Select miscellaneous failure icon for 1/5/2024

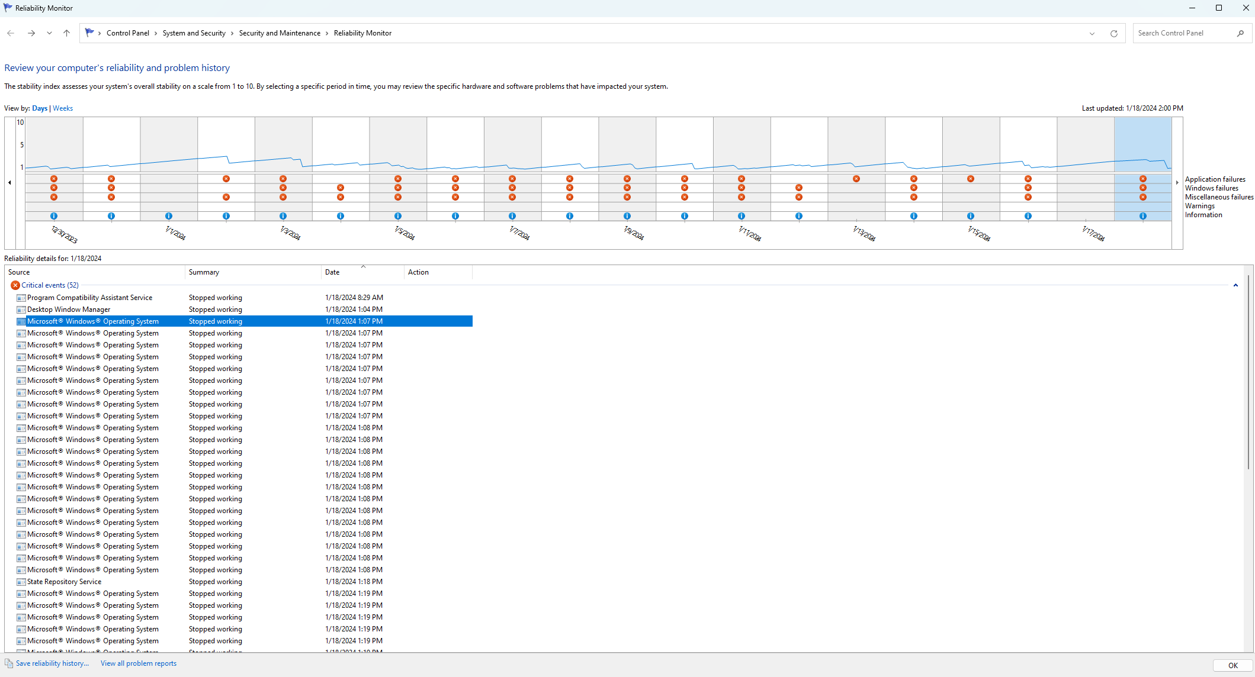[398, 197]
